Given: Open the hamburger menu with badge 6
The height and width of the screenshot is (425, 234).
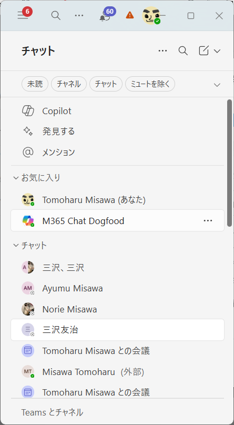Looking at the screenshot, I should pos(23,15).
